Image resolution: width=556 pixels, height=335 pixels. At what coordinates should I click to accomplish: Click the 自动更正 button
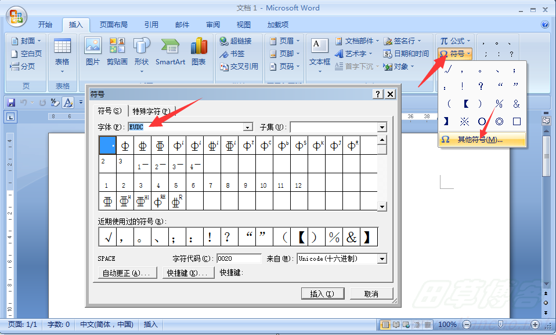click(127, 273)
